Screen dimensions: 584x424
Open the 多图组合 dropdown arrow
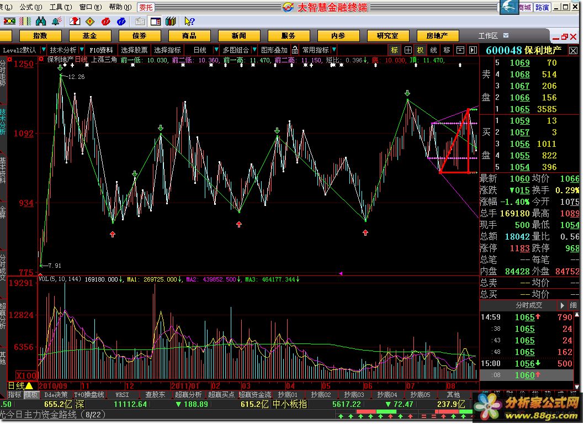coord(254,50)
